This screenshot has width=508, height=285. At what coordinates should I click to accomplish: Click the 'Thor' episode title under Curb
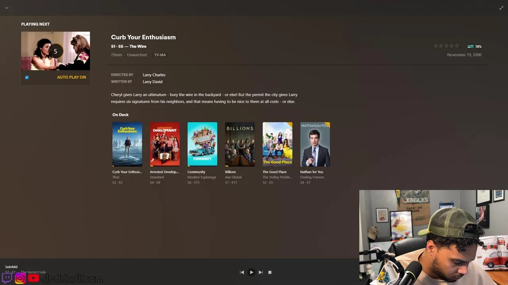(x=116, y=177)
